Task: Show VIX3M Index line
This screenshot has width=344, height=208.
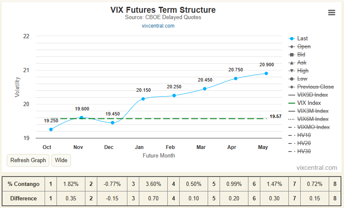Action: pos(308,111)
